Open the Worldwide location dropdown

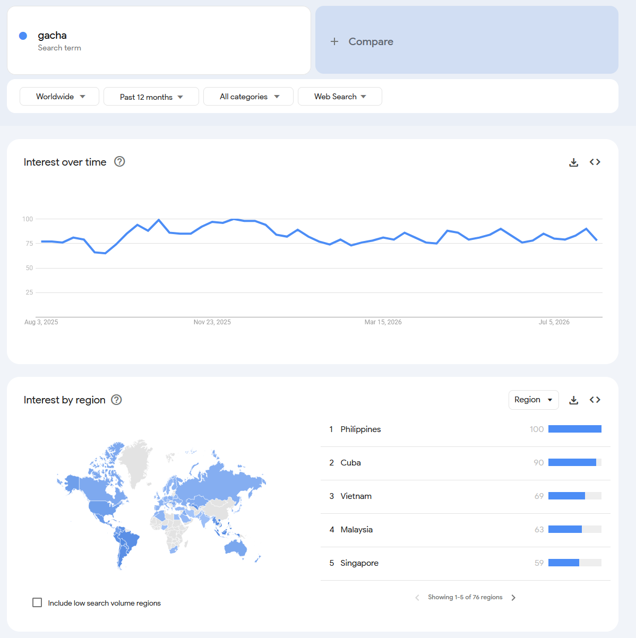[x=59, y=97]
